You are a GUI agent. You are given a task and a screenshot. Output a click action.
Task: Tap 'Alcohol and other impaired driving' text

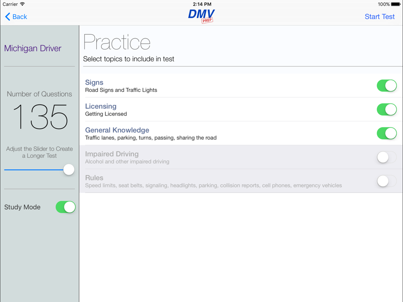(x=127, y=162)
